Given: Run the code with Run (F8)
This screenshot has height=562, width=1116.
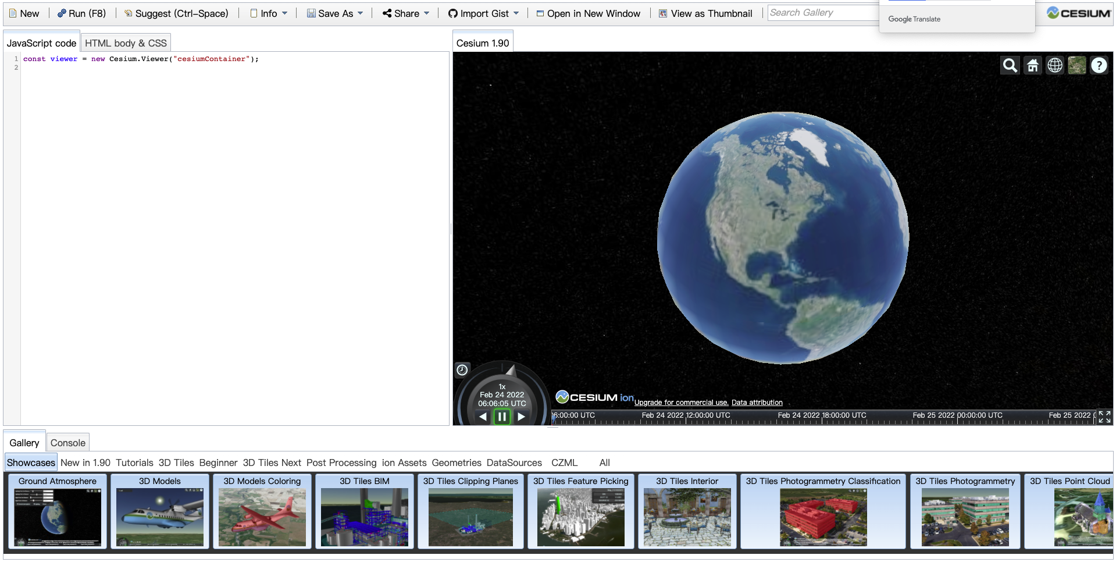Looking at the screenshot, I should [x=81, y=13].
